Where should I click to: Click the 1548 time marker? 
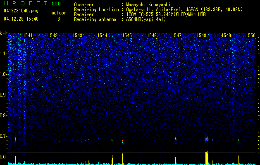(x=201, y=35)
